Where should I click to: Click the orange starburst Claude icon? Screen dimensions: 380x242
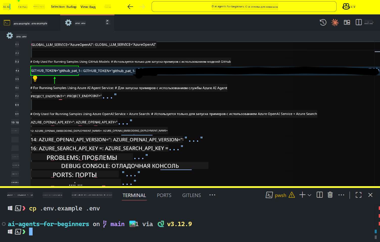pos(335,22)
